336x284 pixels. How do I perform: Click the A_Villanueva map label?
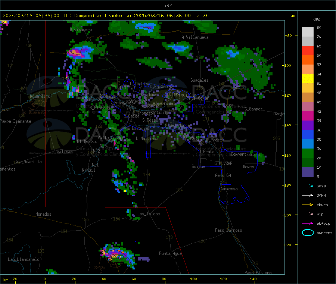(195, 37)
